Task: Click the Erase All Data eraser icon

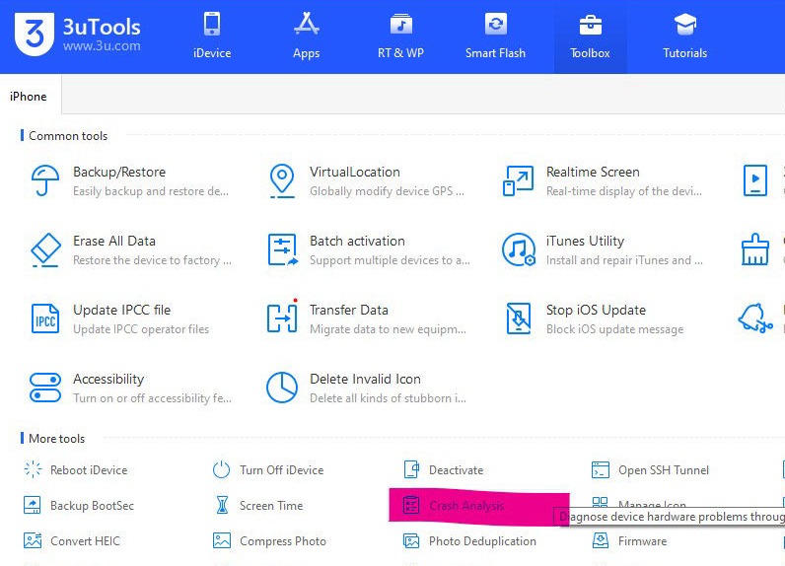Action: (x=45, y=249)
